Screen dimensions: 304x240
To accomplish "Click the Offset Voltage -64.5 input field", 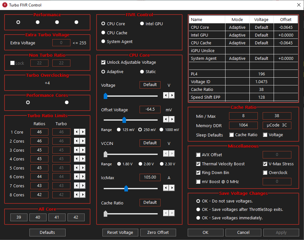I will tap(150, 109).
